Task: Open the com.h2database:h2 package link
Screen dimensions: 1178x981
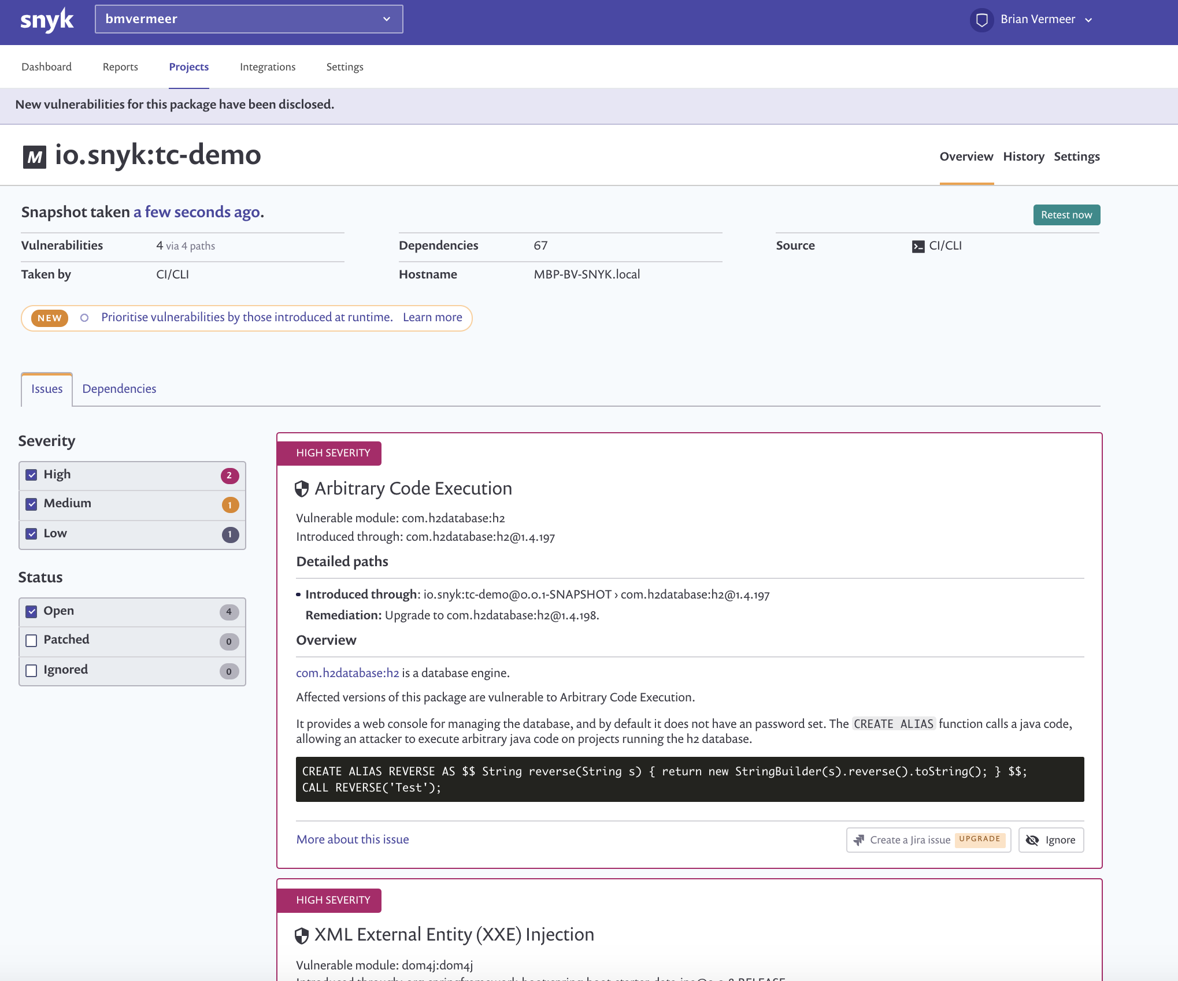Action: (x=347, y=673)
